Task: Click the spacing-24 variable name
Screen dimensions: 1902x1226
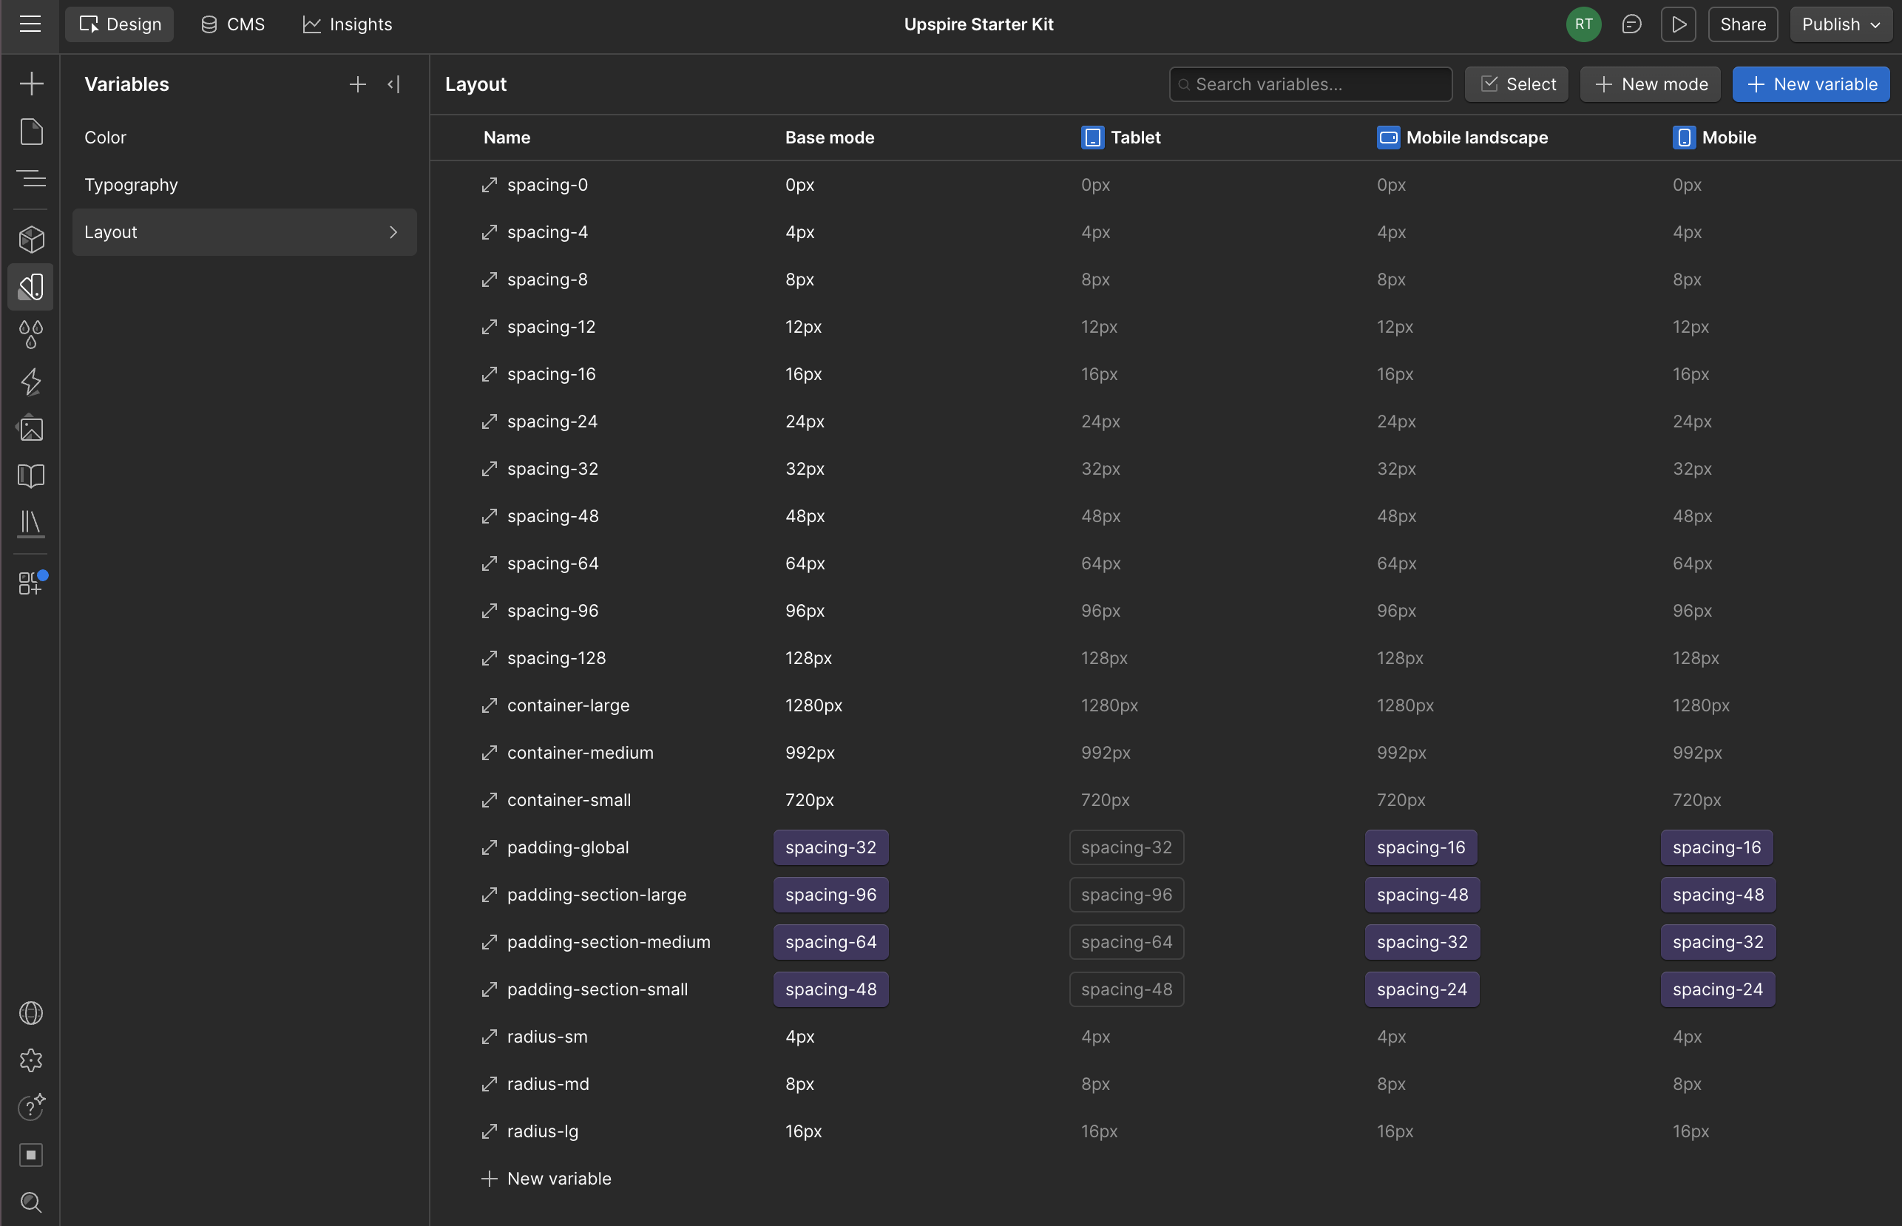Action: [552, 421]
